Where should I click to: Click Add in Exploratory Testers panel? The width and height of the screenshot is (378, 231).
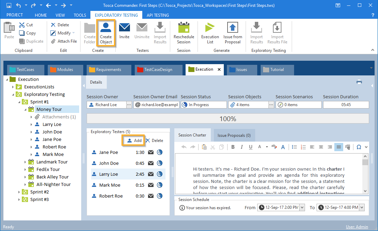(134, 141)
